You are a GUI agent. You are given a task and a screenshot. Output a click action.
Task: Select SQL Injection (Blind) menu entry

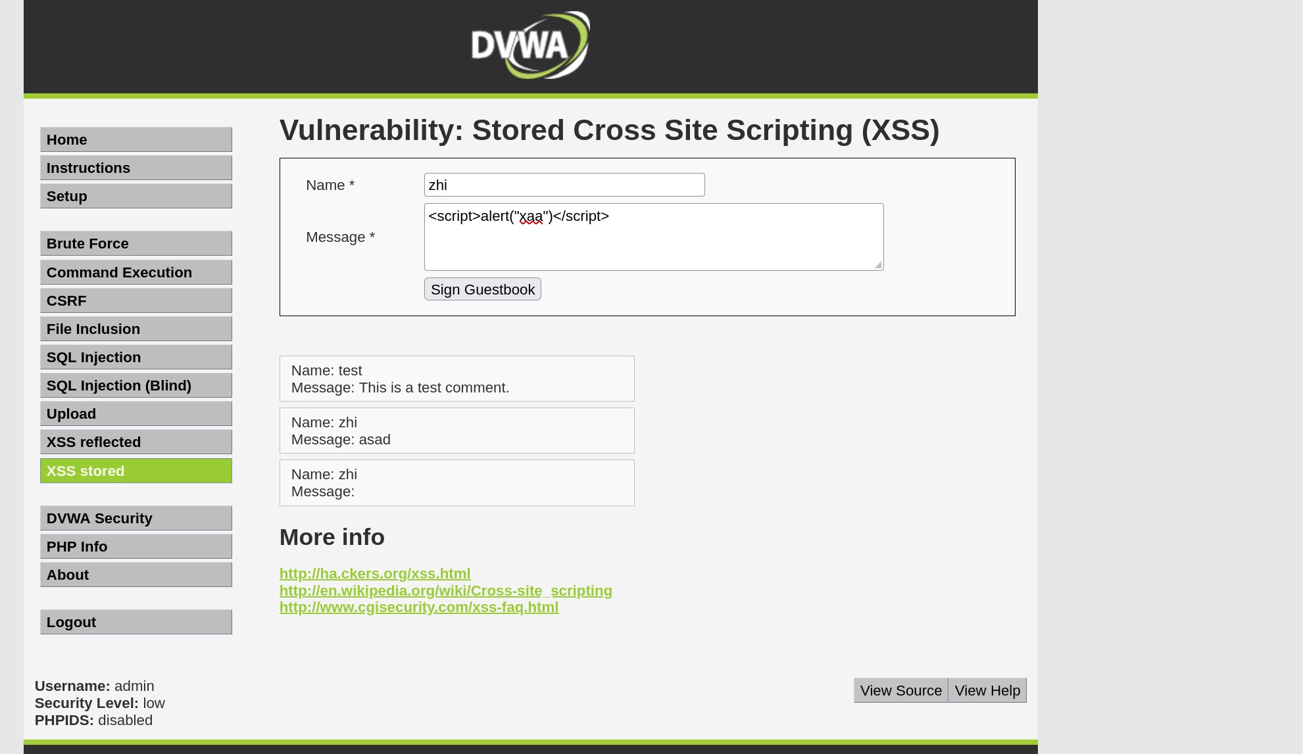pyautogui.click(x=135, y=386)
